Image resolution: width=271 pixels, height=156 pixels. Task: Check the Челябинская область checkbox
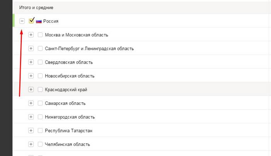click(40, 144)
